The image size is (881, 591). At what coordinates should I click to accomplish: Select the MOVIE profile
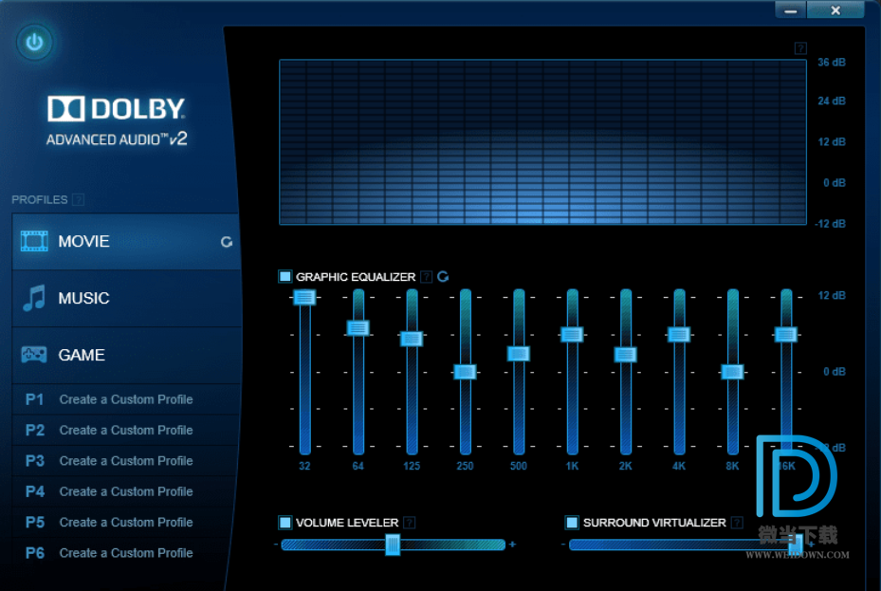pyautogui.click(x=127, y=242)
